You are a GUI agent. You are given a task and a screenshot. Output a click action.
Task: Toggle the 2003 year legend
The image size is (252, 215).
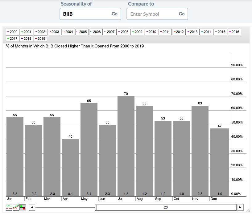(x=54, y=32)
